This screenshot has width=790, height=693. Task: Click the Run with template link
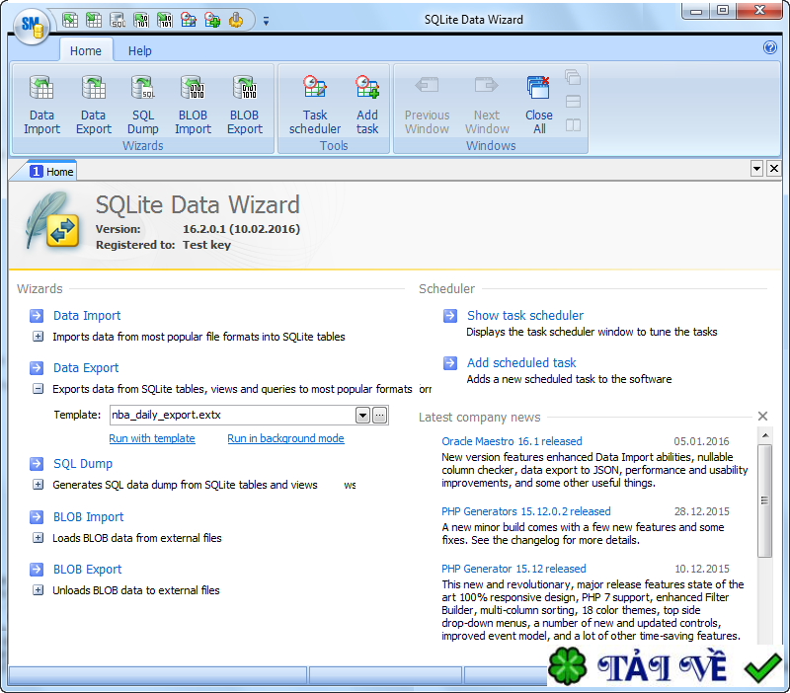(151, 437)
